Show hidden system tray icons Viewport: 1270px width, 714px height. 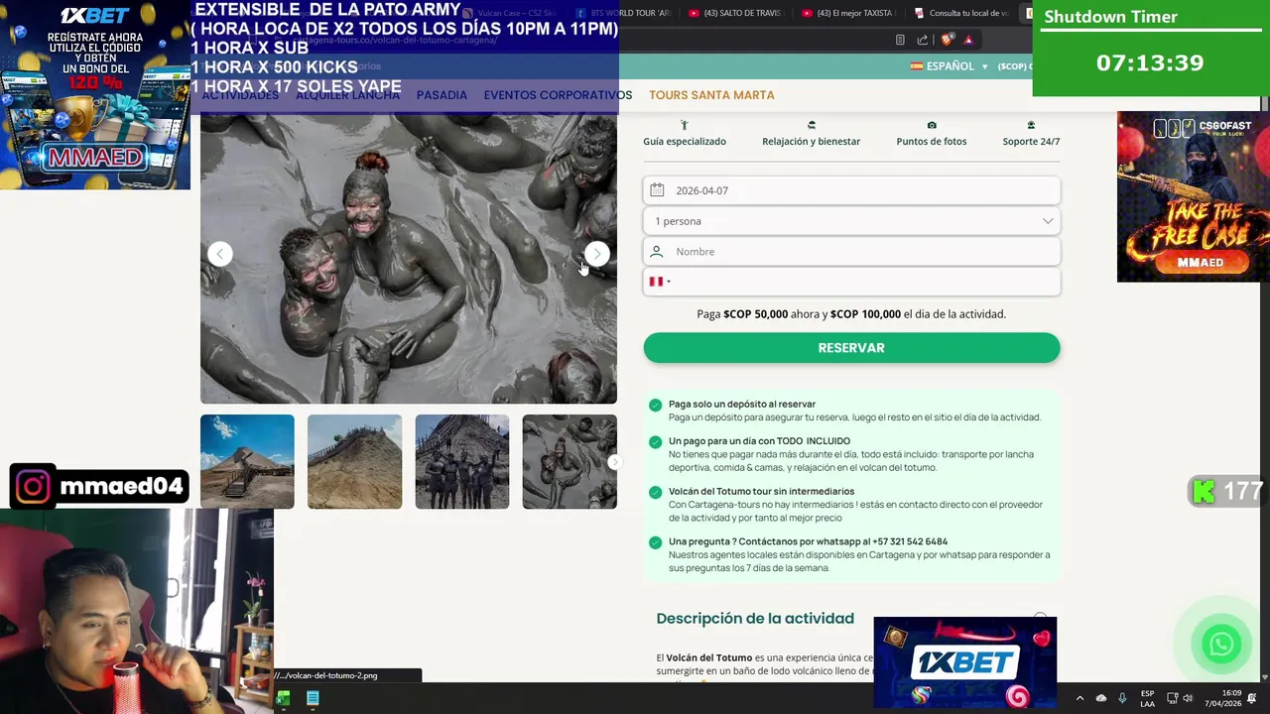(1079, 698)
